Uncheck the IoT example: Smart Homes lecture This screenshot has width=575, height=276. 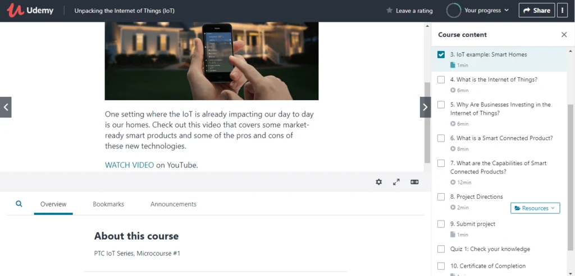tap(441, 55)
